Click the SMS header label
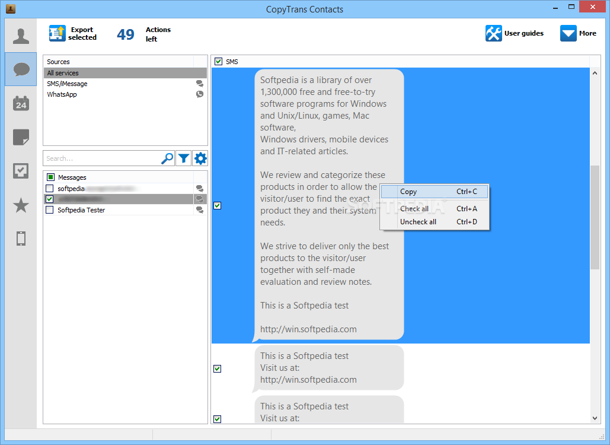 pos(232,62)
